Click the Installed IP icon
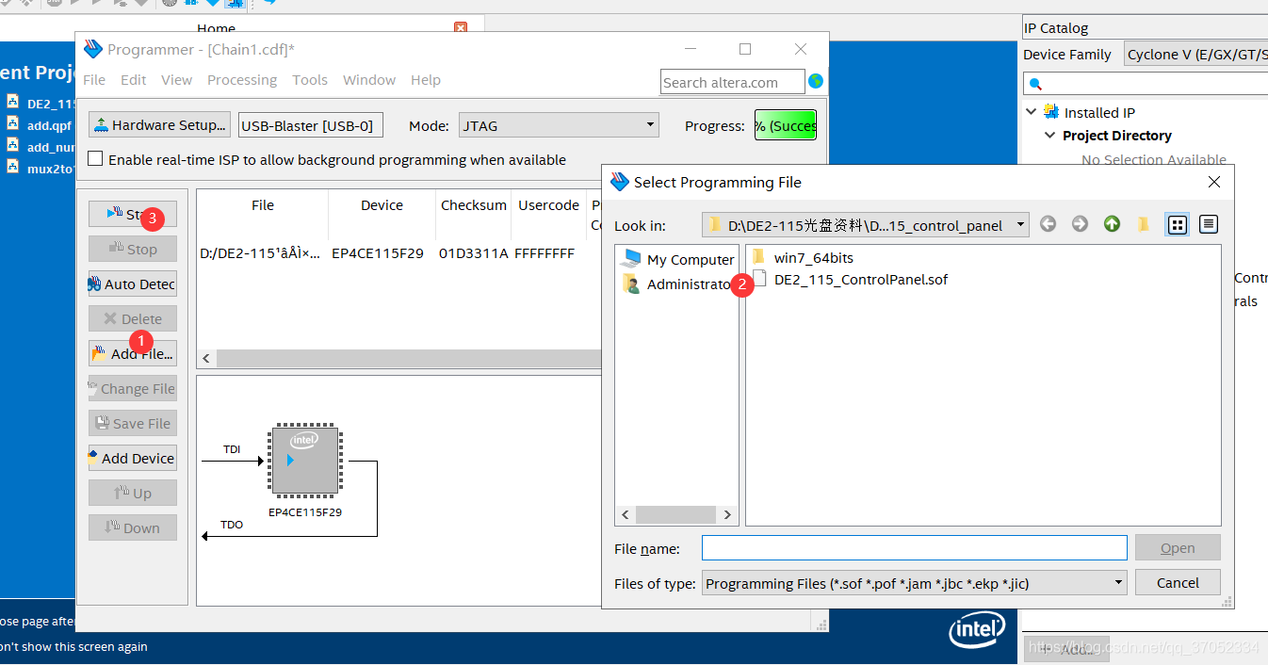Screen dimensions: 1268x665 click(1051, 112)
